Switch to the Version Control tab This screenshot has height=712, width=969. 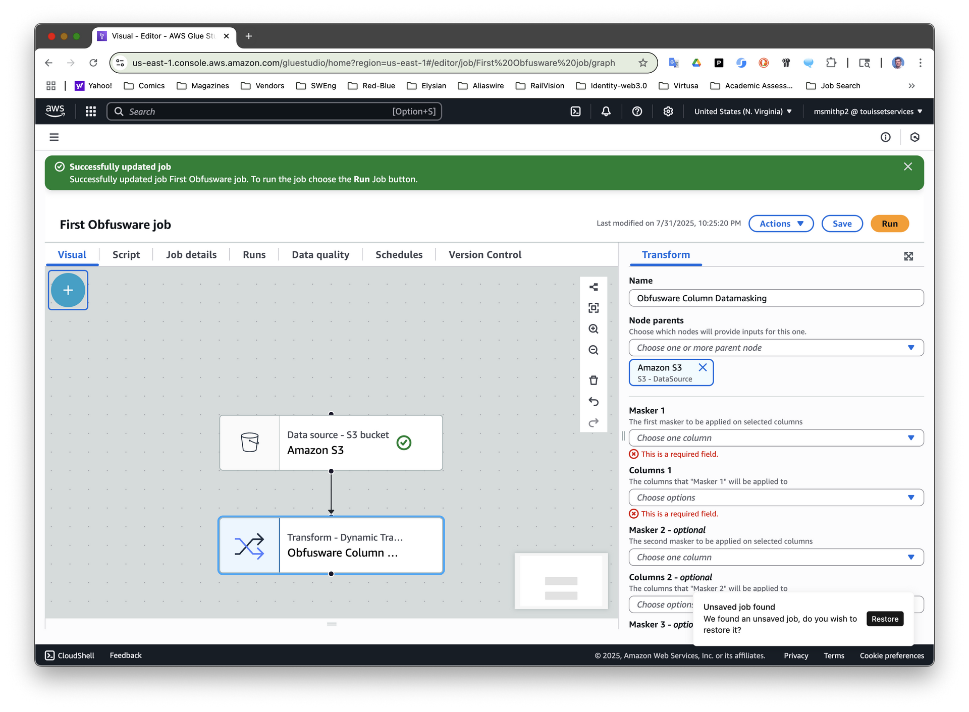tap(485, 255)
